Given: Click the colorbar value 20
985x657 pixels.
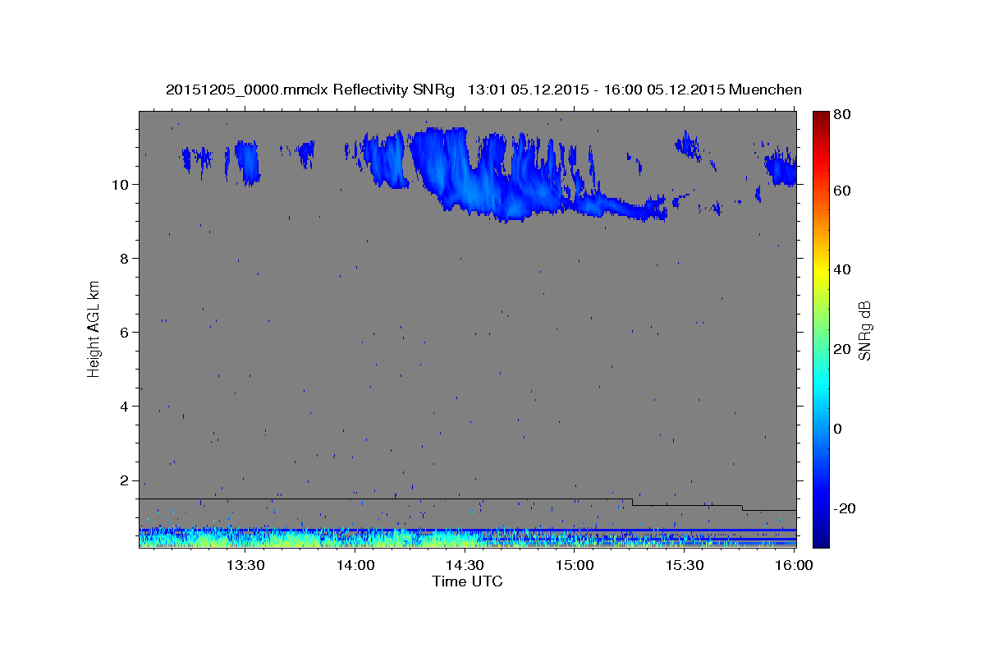Looking at the screenshot, I should [841, 349].
